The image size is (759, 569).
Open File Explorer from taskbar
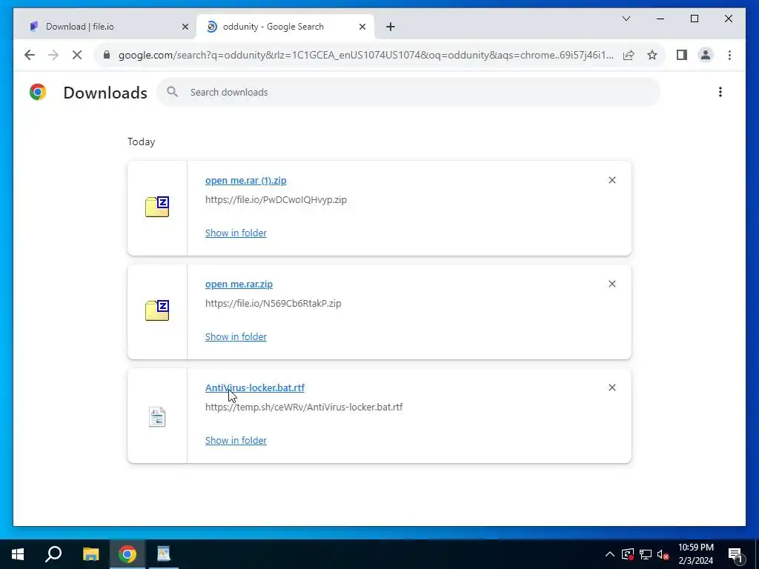coord(90,554)
